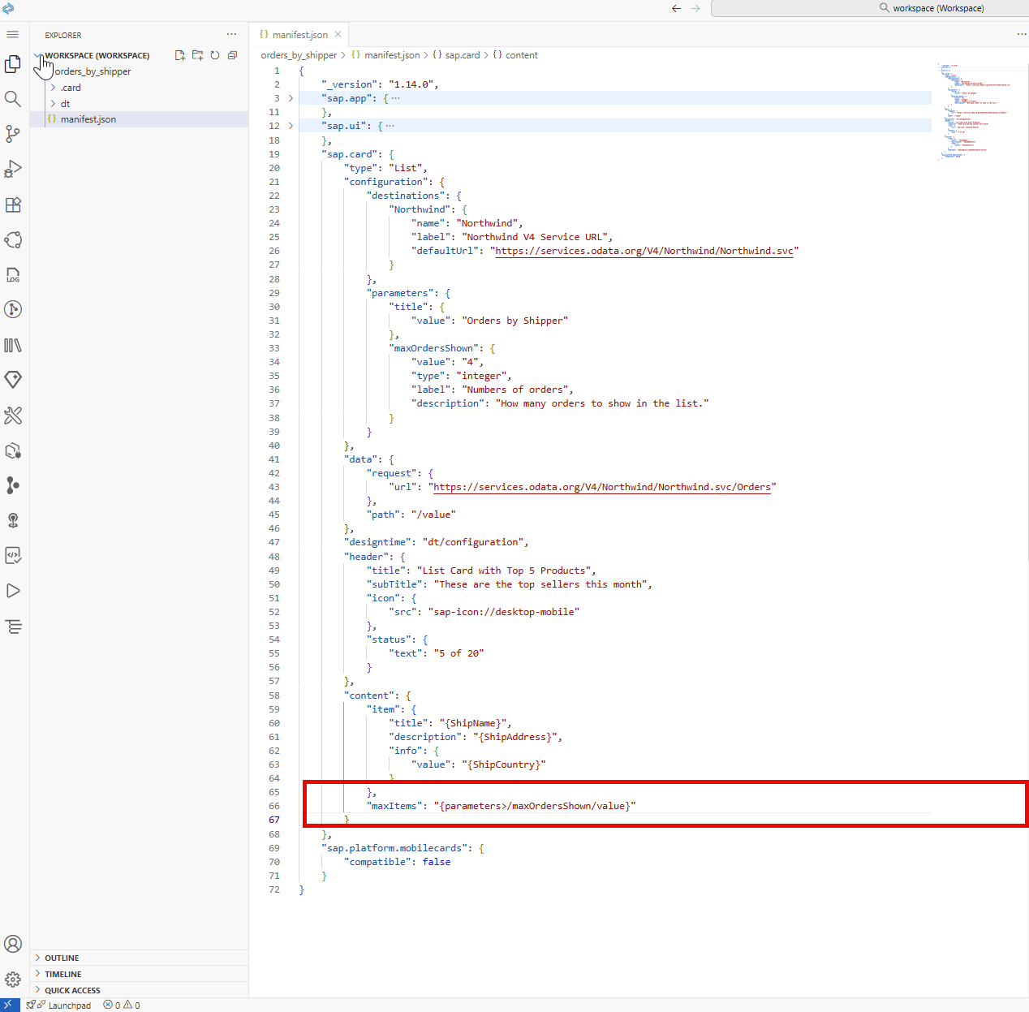Go forward with the navigation arrow
The image size is (1029, 1012).
point(695,8)
